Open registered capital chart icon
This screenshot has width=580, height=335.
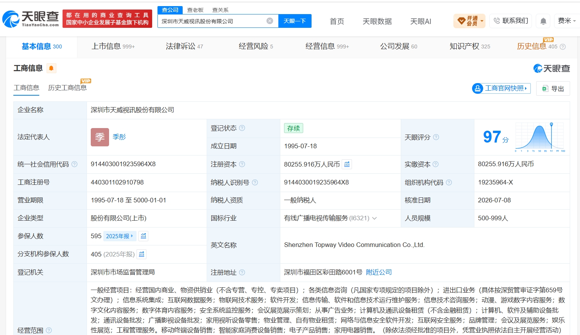[347, 164]
